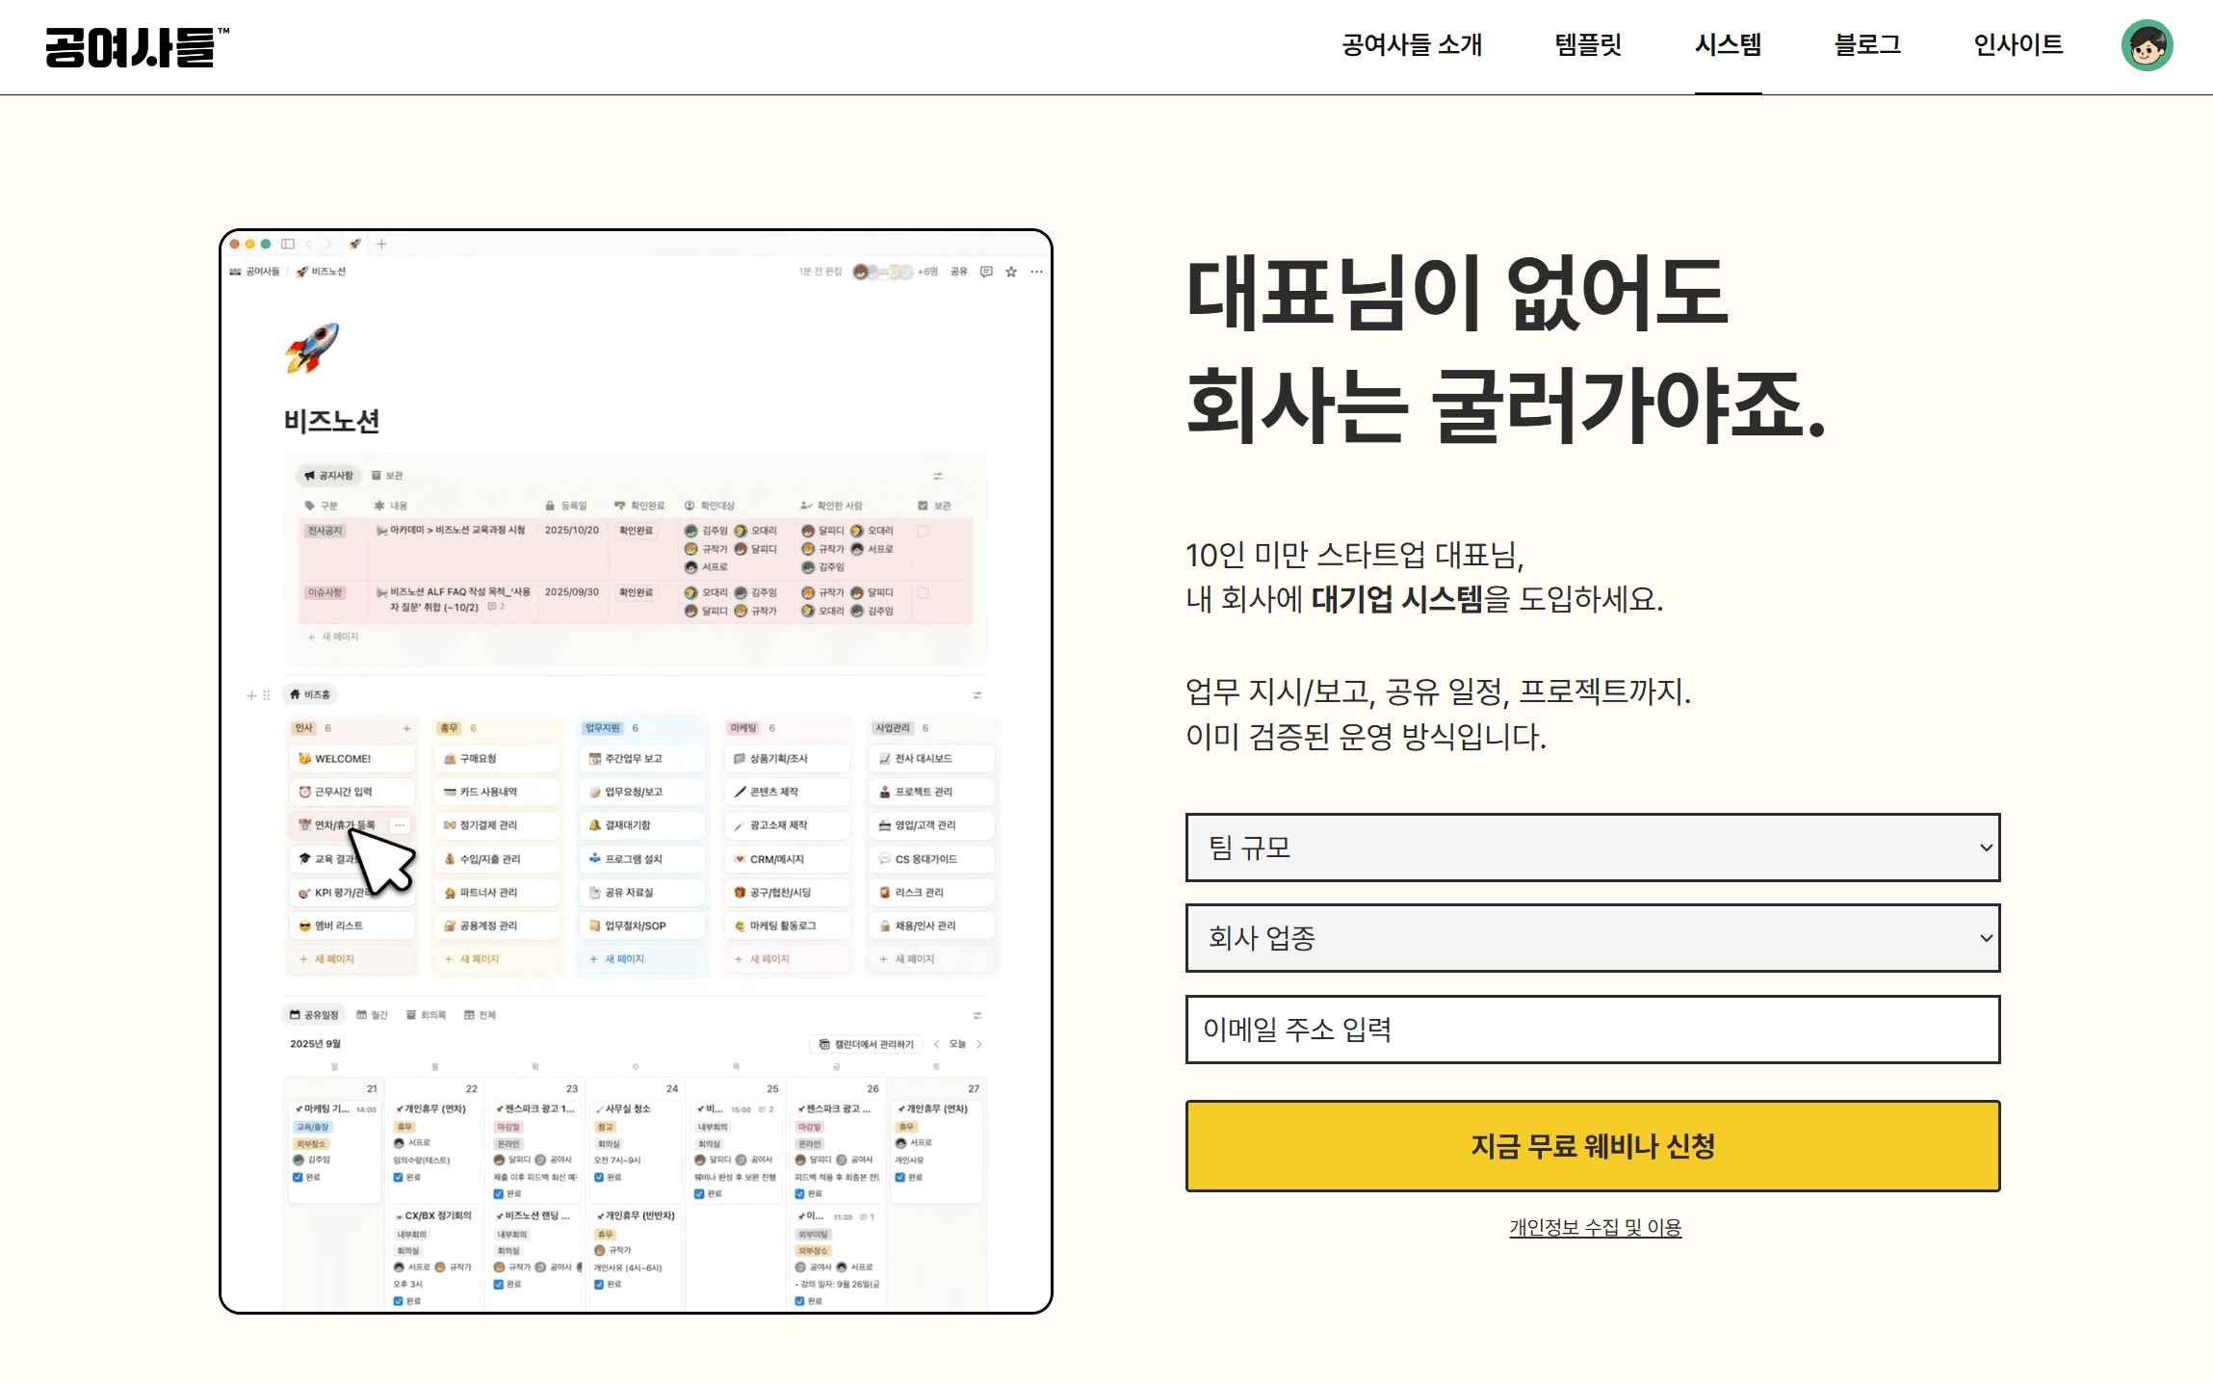2213x1383 pixels.
Task: Check the 보관 checkbox on the 이슈사항 row
Action: point(924,592)
